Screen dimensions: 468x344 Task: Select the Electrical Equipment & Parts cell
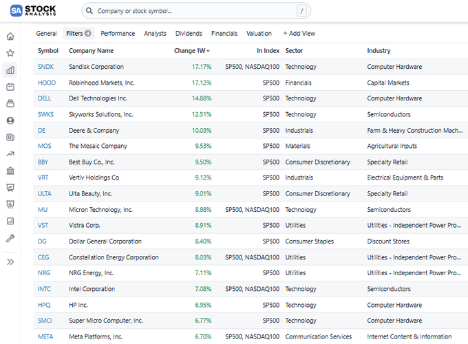[405, 178]
